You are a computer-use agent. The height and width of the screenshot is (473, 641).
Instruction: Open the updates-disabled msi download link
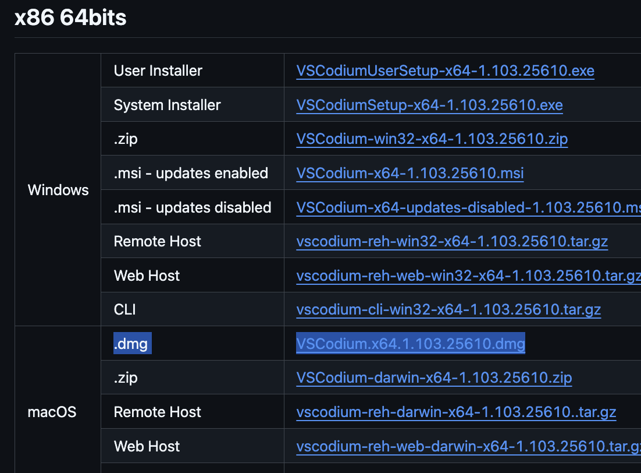(x=468, y=207)
